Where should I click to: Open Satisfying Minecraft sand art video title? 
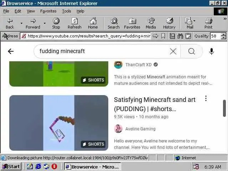155,104
